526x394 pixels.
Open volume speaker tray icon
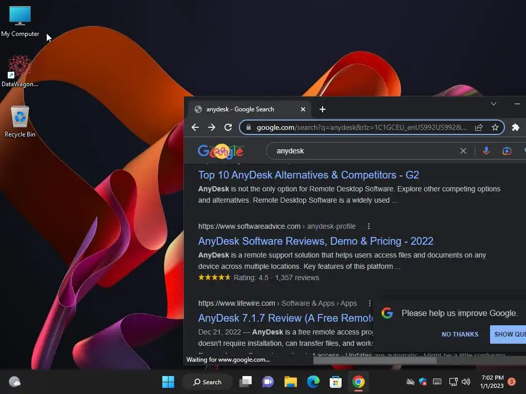[465, 382]
